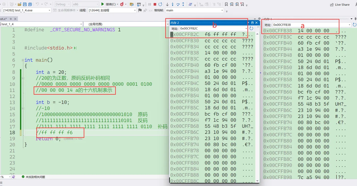
Task: Click the Find in Files icon
Action: tap(132, 4)
